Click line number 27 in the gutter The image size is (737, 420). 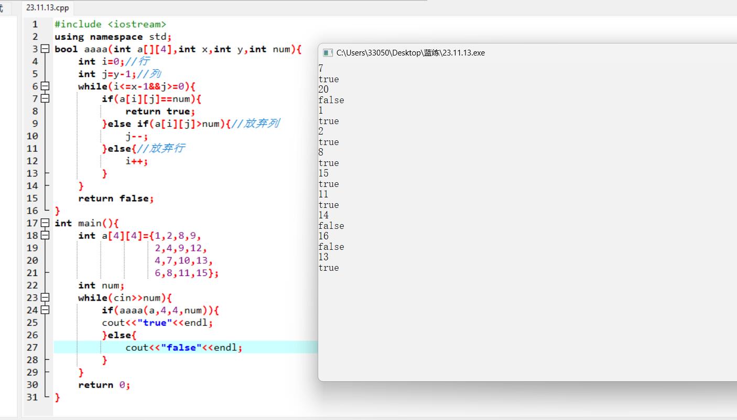click(32, 347)
